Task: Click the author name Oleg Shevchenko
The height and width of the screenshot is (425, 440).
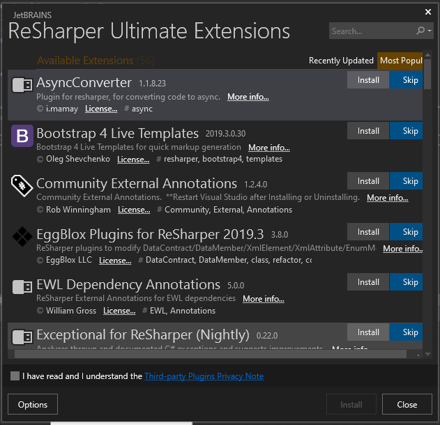Action: pos(77,159)
